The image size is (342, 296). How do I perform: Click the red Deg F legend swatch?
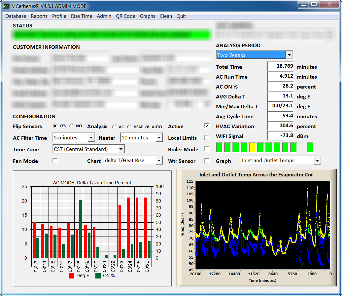(x=72, y=276)
